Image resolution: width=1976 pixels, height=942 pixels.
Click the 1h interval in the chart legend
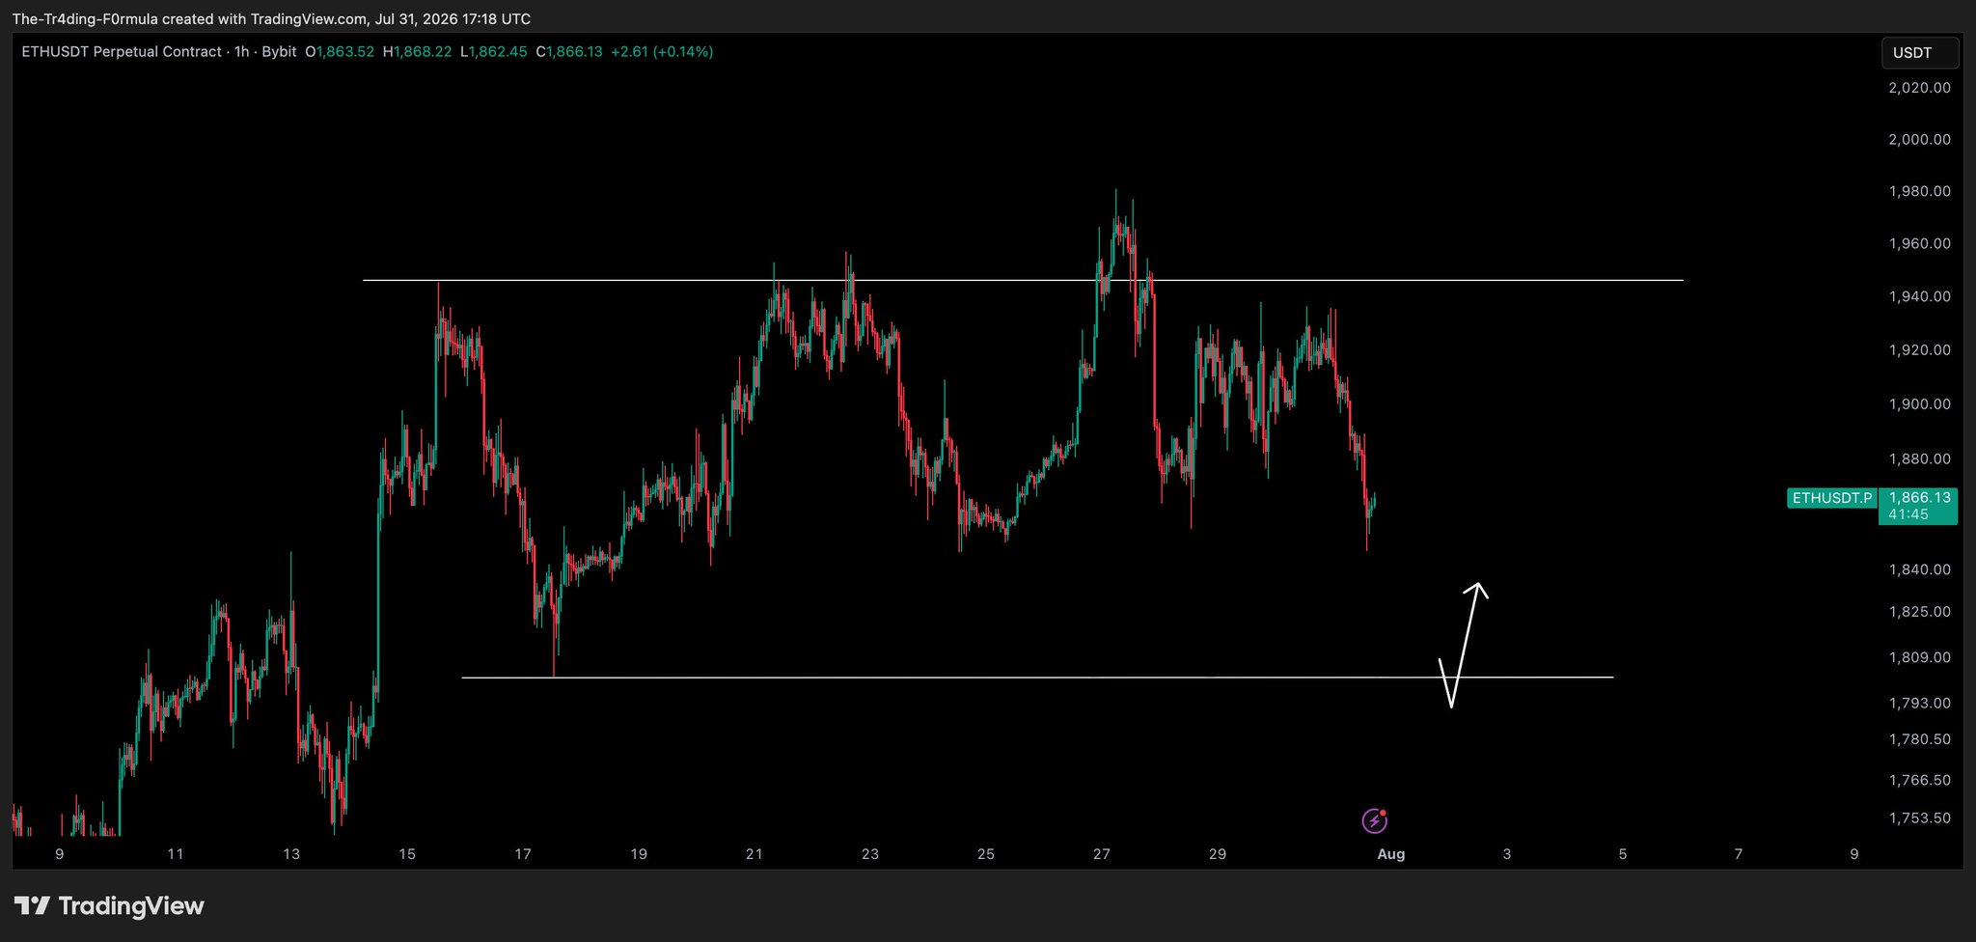tap(241, 52)
